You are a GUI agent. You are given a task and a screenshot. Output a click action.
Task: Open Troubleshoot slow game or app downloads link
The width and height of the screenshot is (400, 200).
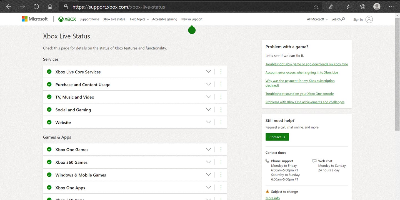307,64
